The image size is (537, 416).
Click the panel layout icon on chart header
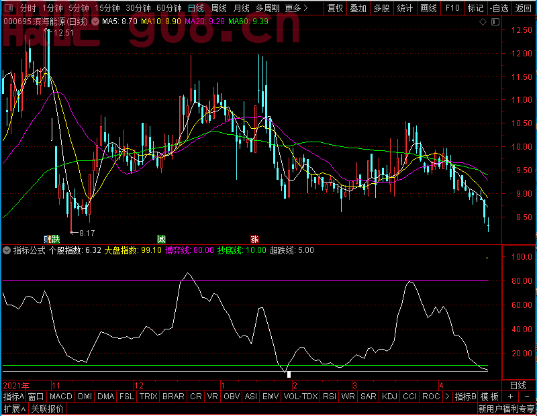click(495, 22)
